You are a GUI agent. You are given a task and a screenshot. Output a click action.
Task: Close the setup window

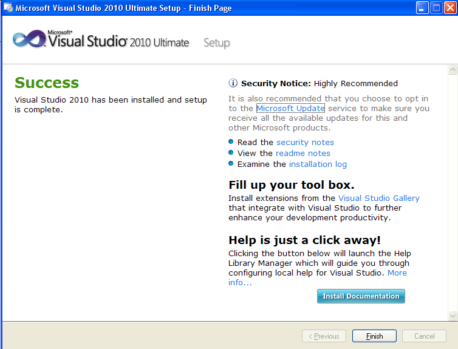click(450, 8)
